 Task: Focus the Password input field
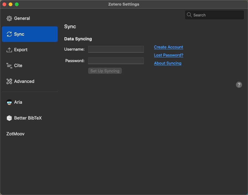click(x=116, y=61)
